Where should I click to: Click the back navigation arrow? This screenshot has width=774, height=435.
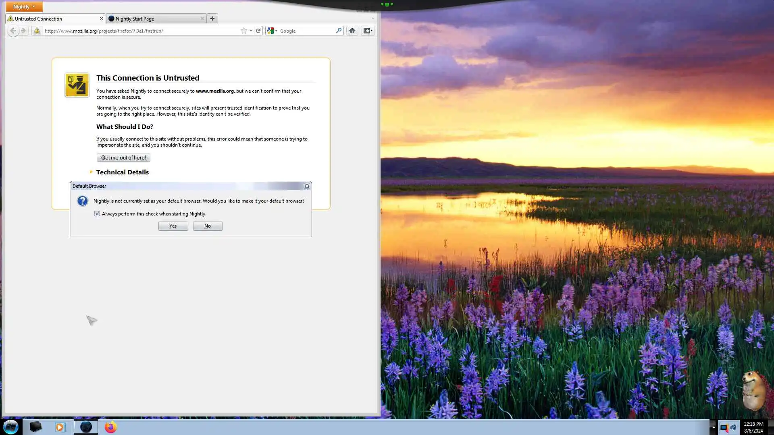13,31
